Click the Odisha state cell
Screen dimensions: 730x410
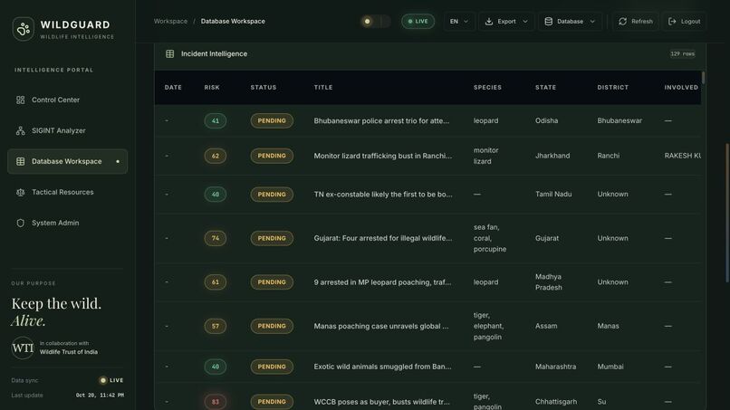[546, 120]
